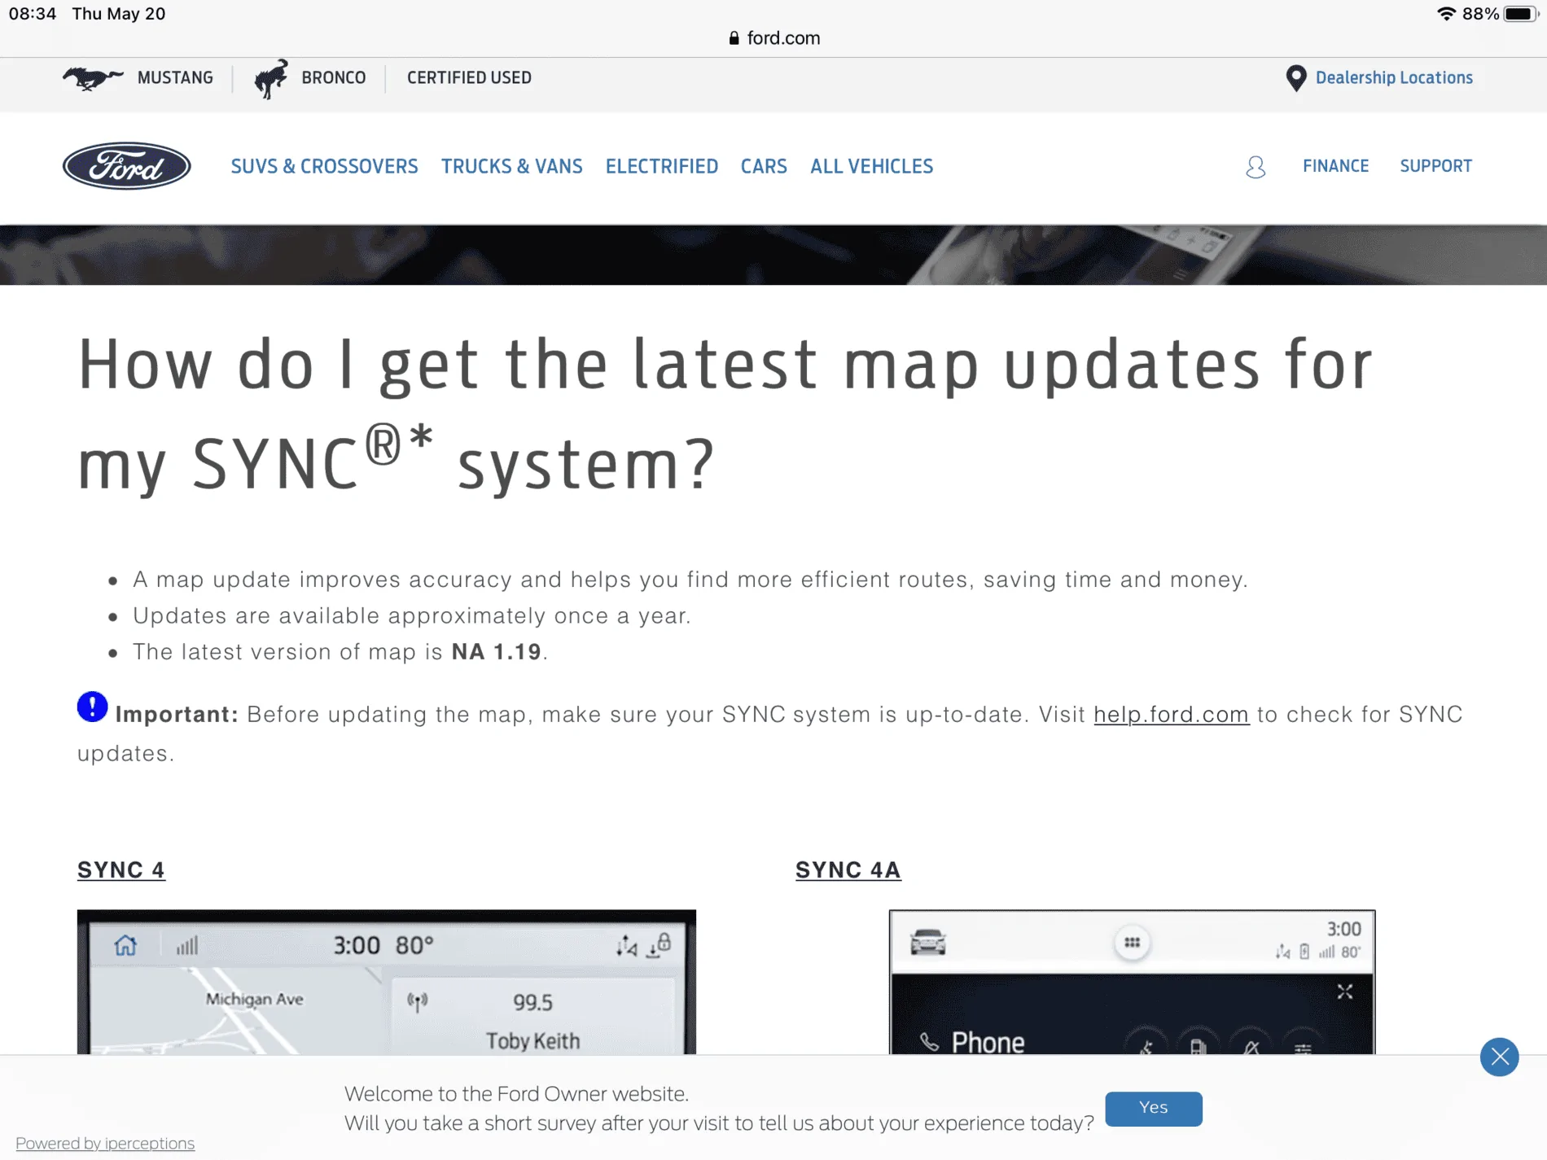Open ALL VEHICLES menu
Screen dimensions: 1547x1160
871,167
